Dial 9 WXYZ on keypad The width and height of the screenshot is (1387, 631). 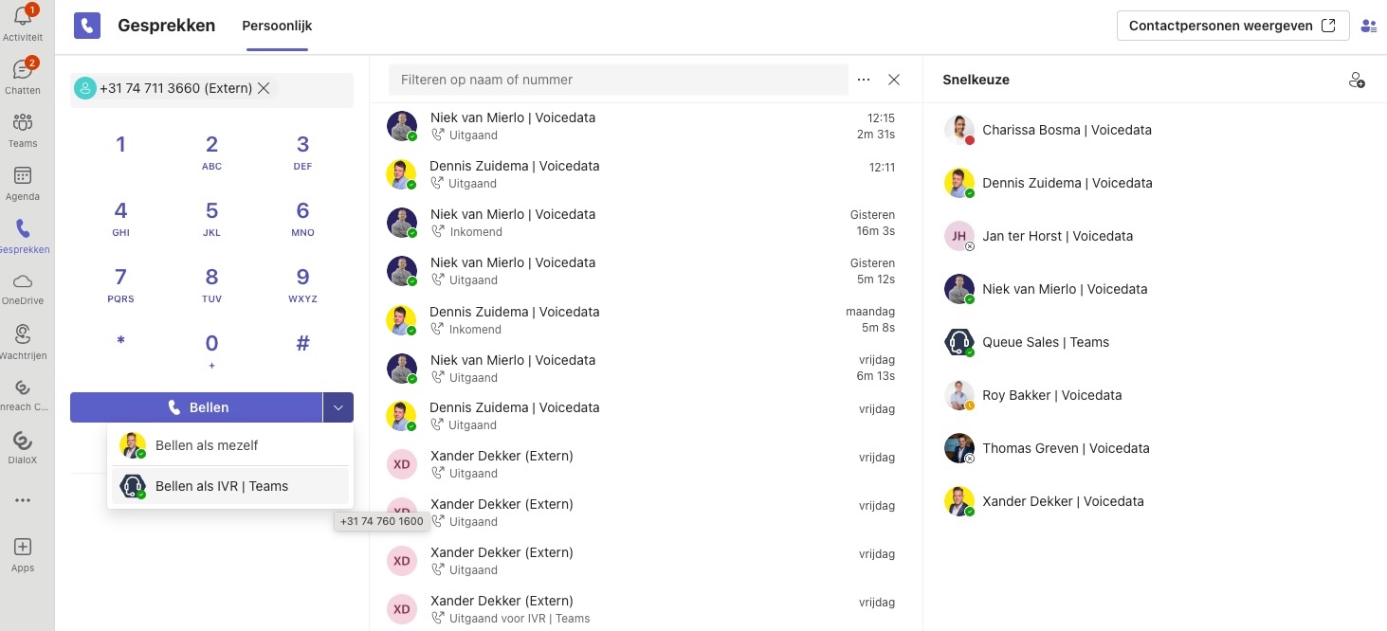302,285
